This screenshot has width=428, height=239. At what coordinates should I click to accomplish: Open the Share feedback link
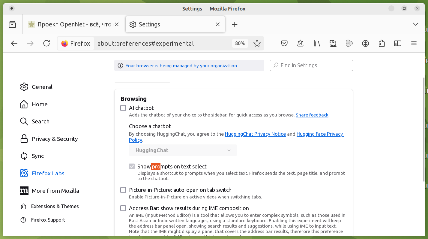[312, 115]
